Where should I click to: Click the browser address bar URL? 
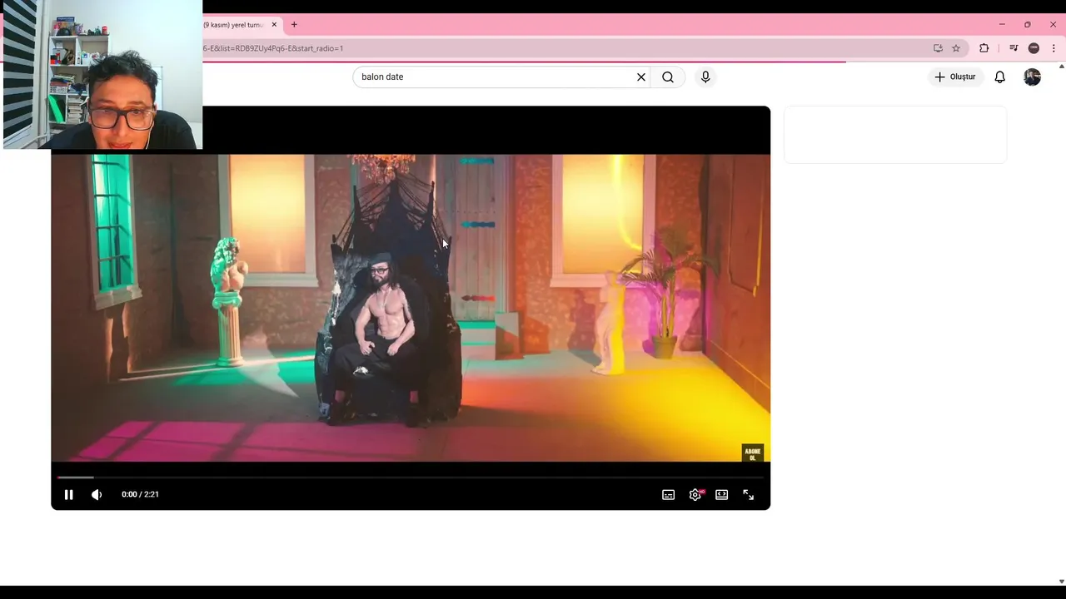pos(272,48)
